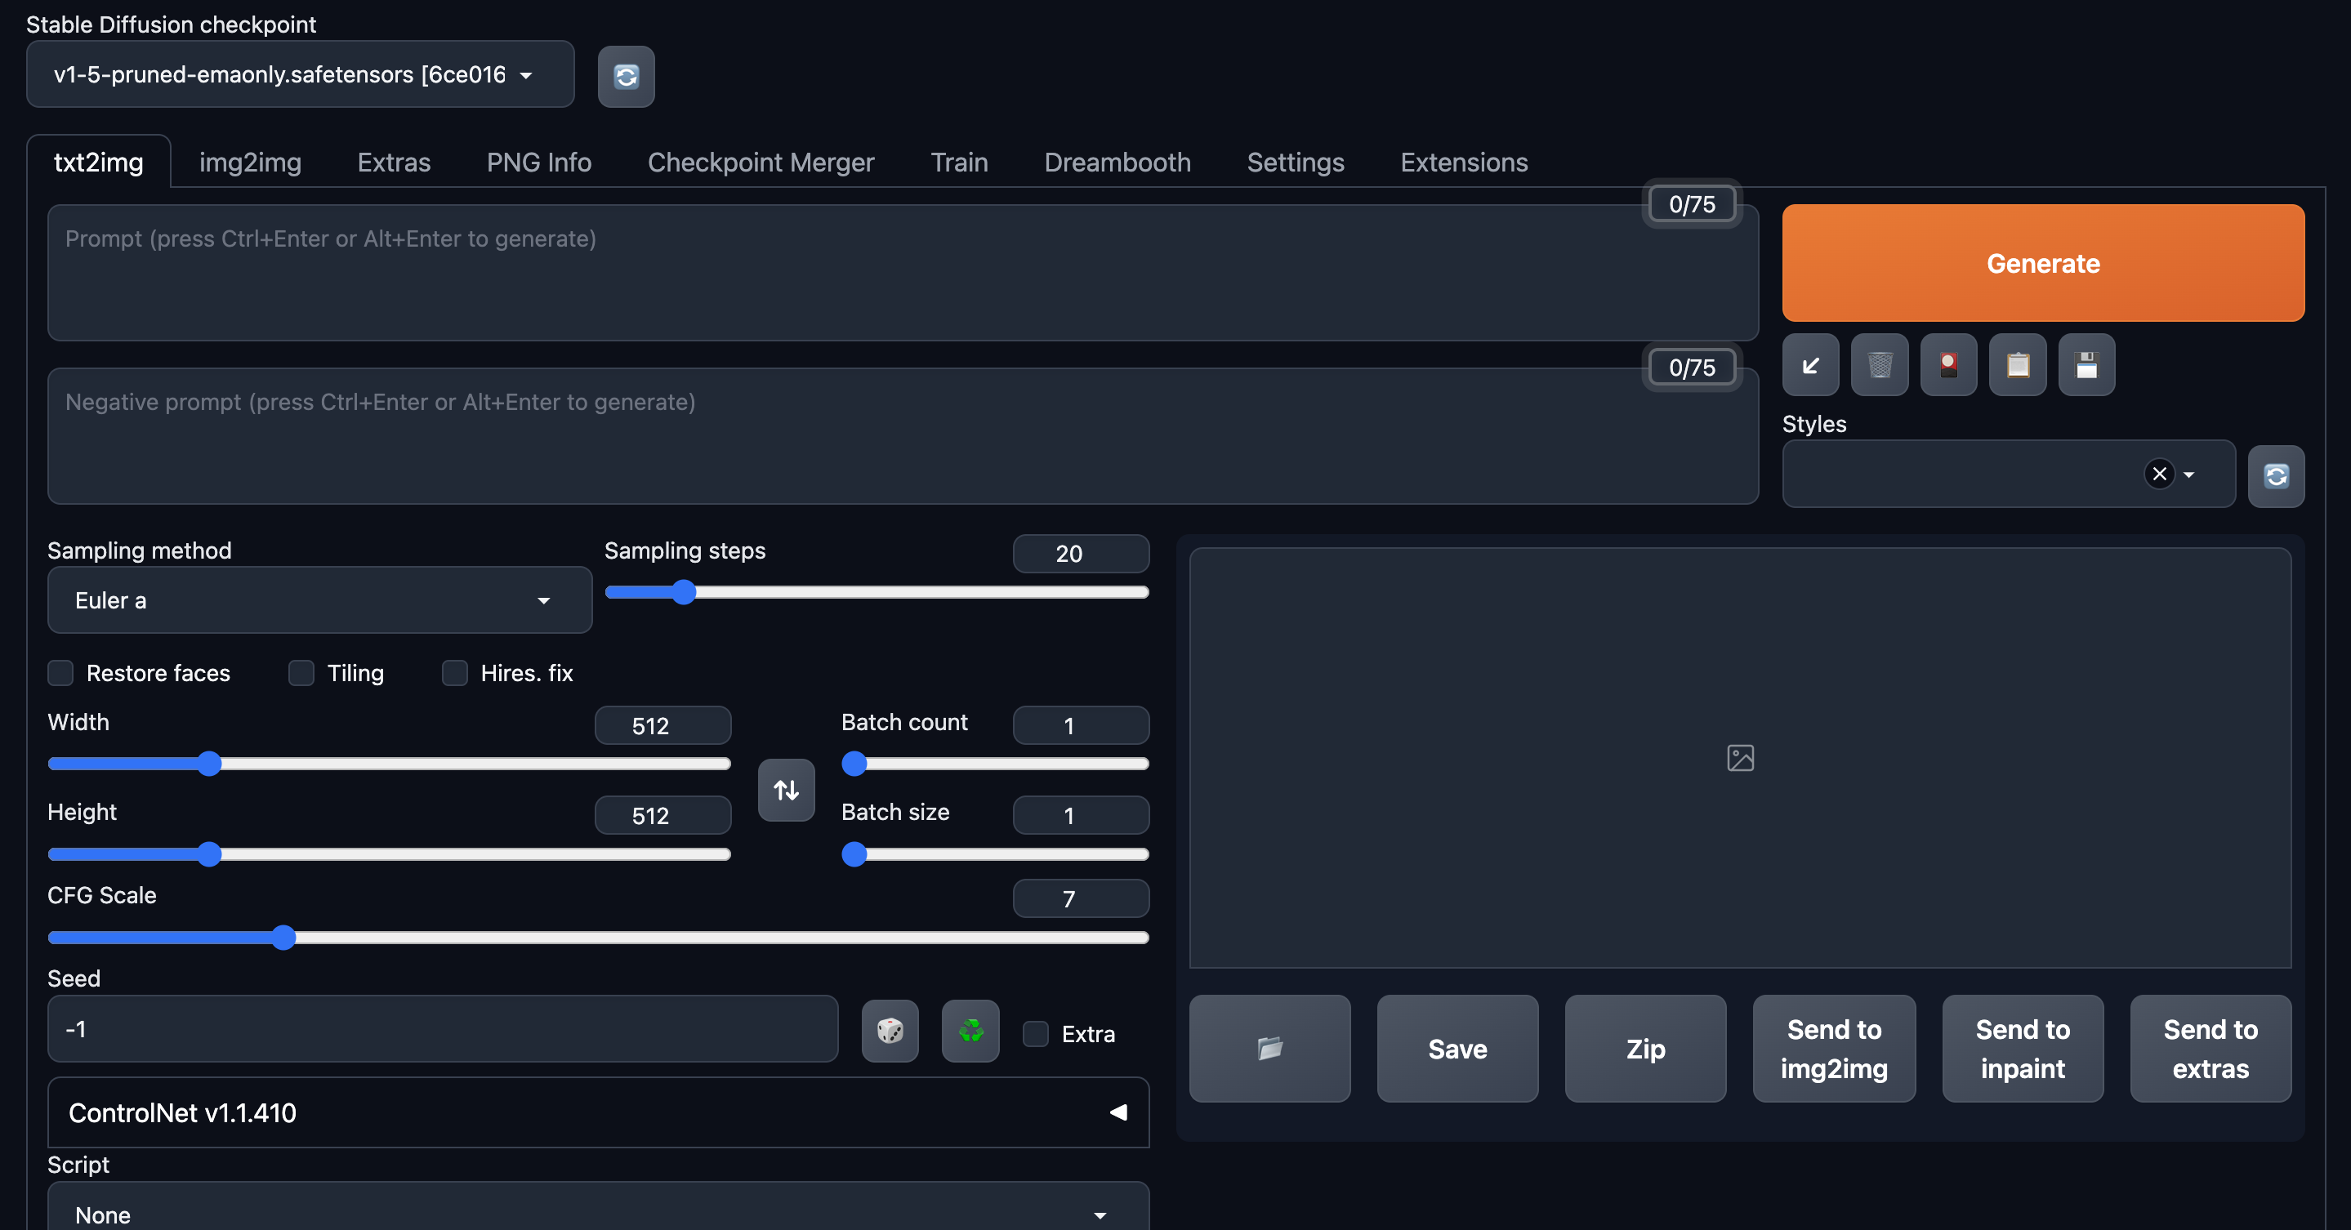
Task: Expand the ControlNet v1.1.410 section
Action: [x=598, y=1112]
